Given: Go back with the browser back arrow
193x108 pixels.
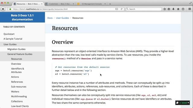Looking at the screenshot, I should click(3, 9).
